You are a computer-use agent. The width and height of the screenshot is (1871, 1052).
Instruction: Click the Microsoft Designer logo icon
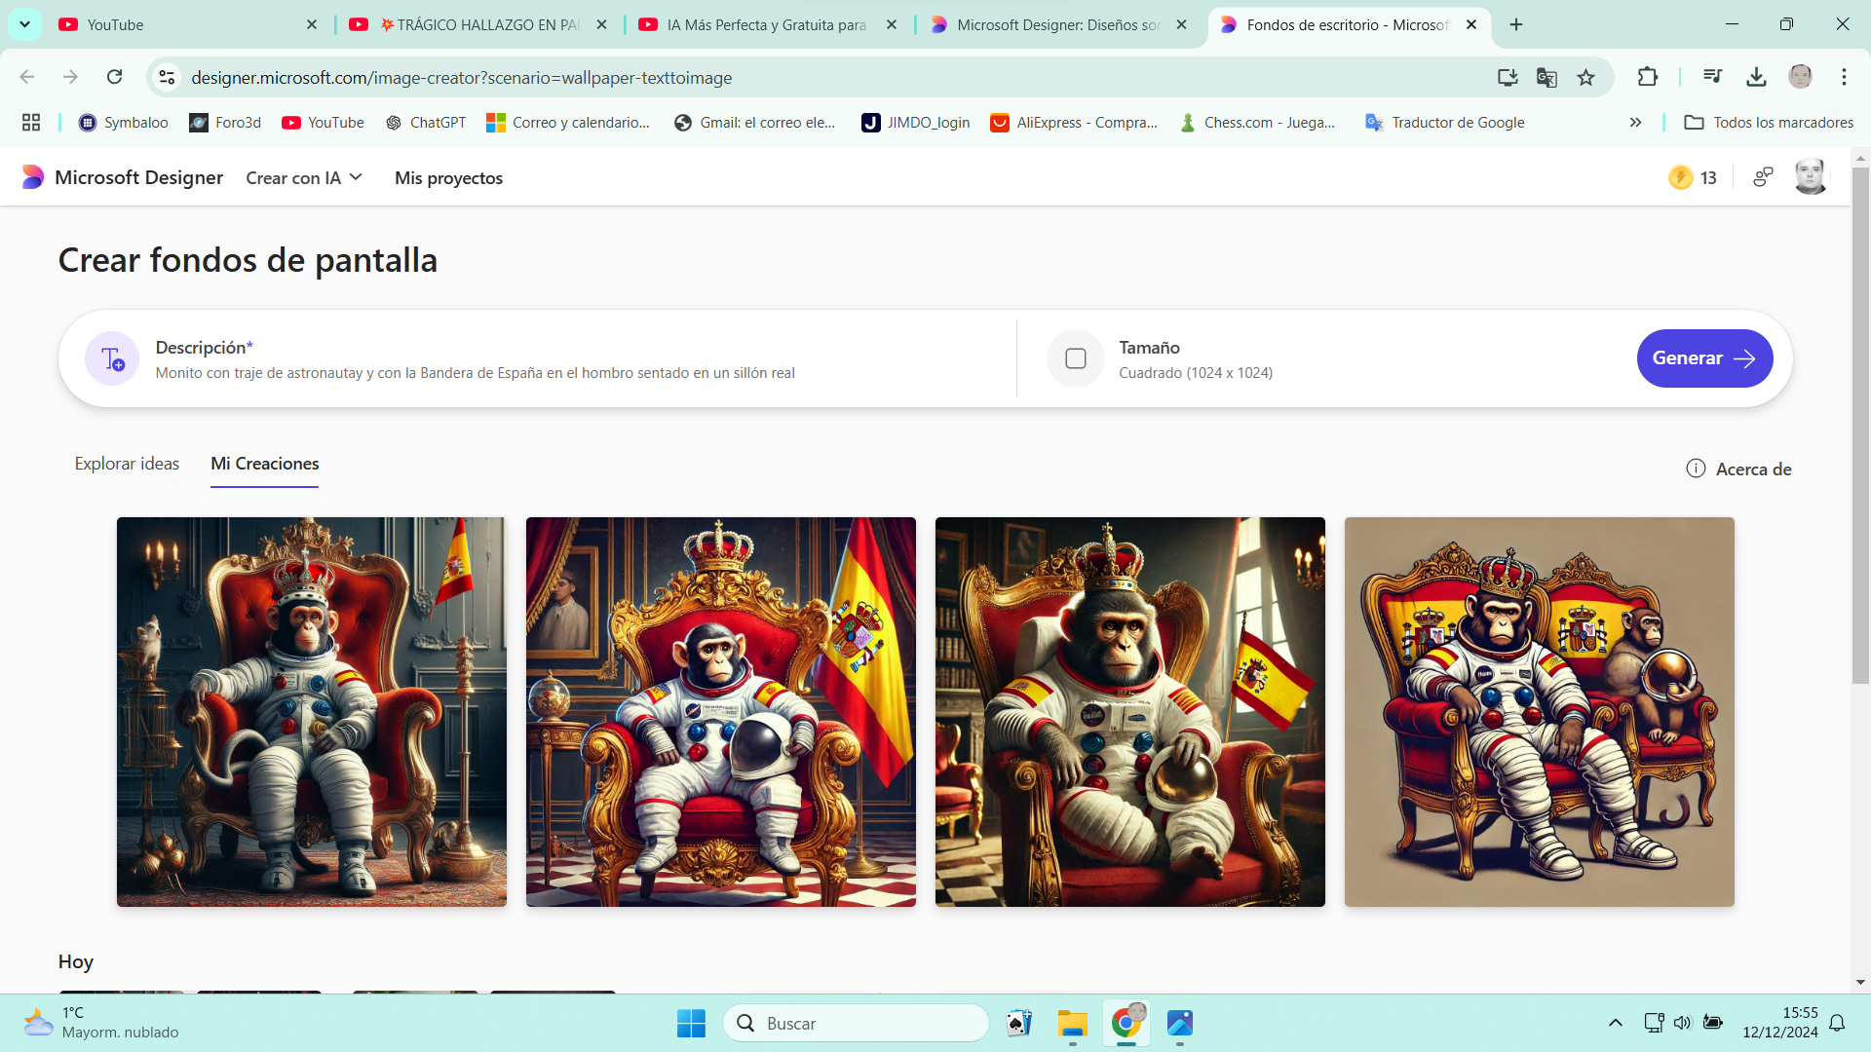tap(33, 177)
